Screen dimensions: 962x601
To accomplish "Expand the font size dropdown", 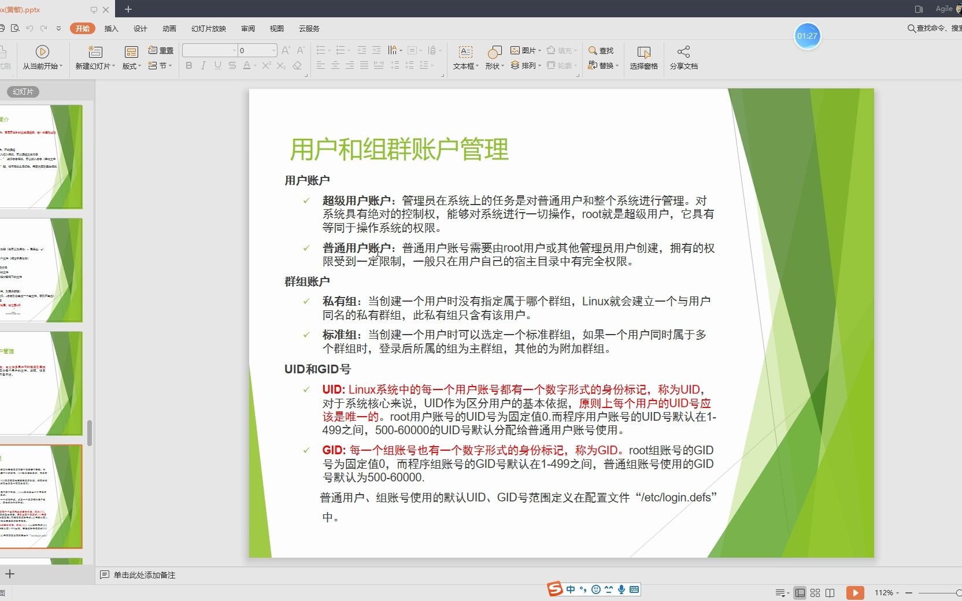I will (273, 50).
